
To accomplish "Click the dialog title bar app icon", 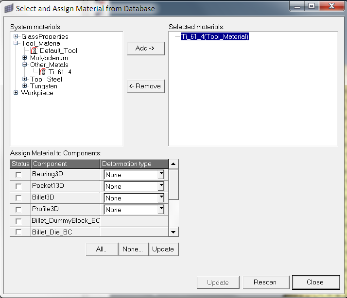I will pyautogui.click(x=9, y=8).
